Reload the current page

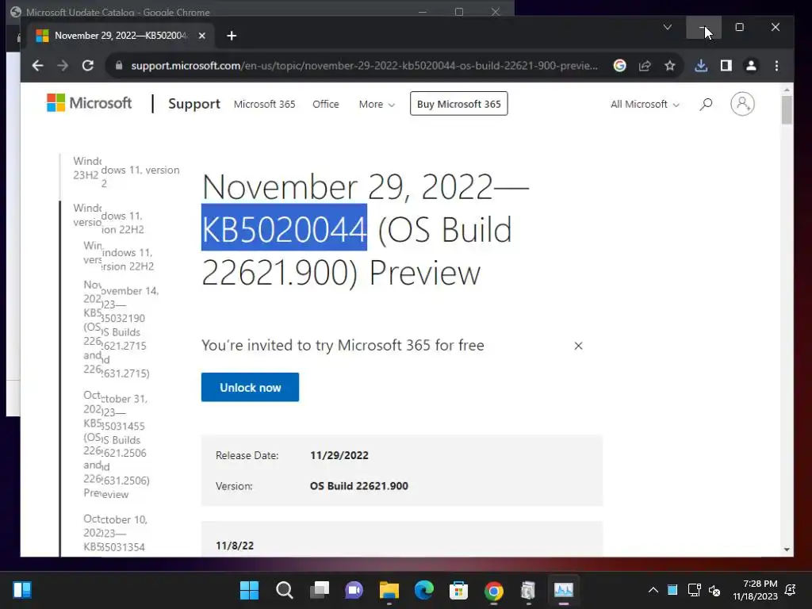88,66
